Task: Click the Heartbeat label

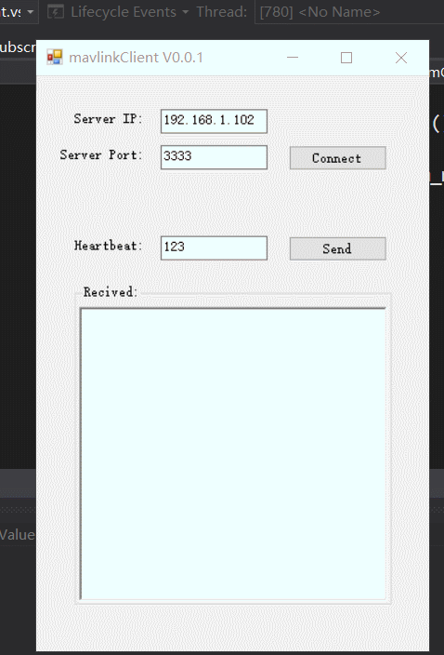Action: coord(108,246)
